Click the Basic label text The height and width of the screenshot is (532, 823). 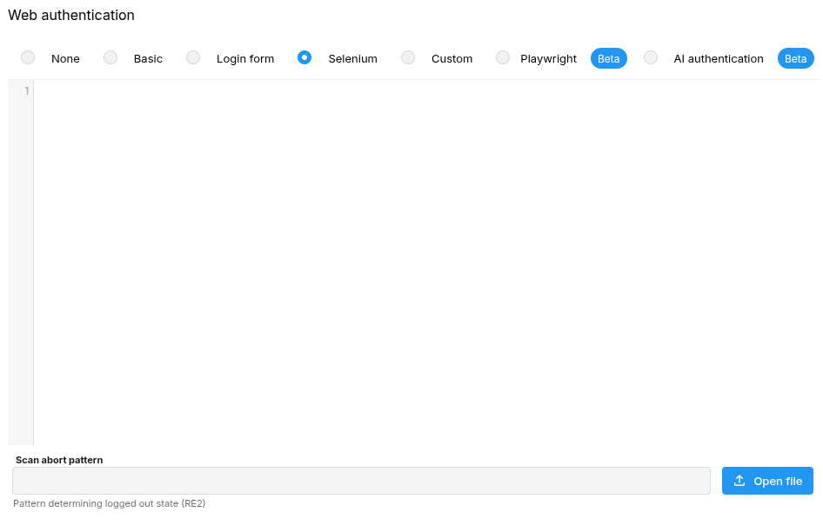click(x=148, y=59)
